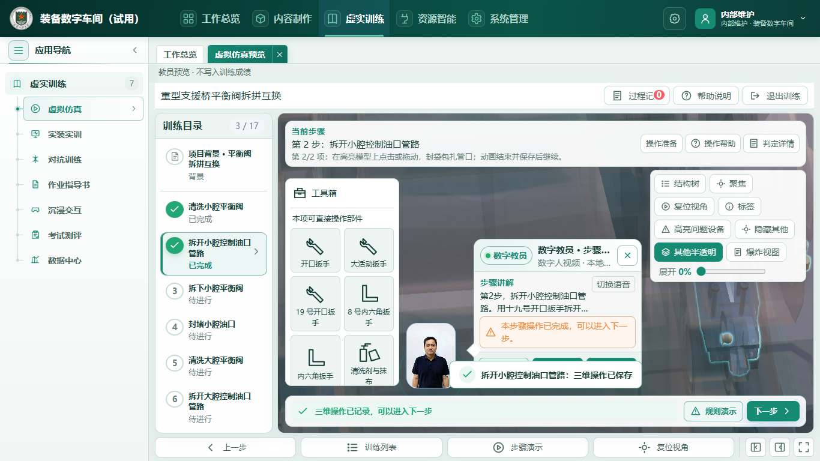Toggle 爆炸视图 mode
The width and height of the screenshot is (820, 461).
756,252
